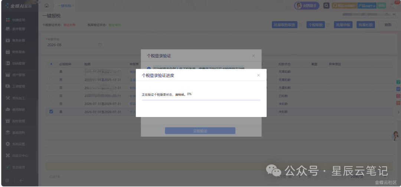Click the 扣款状态 column header

click(x=284, y=64)
